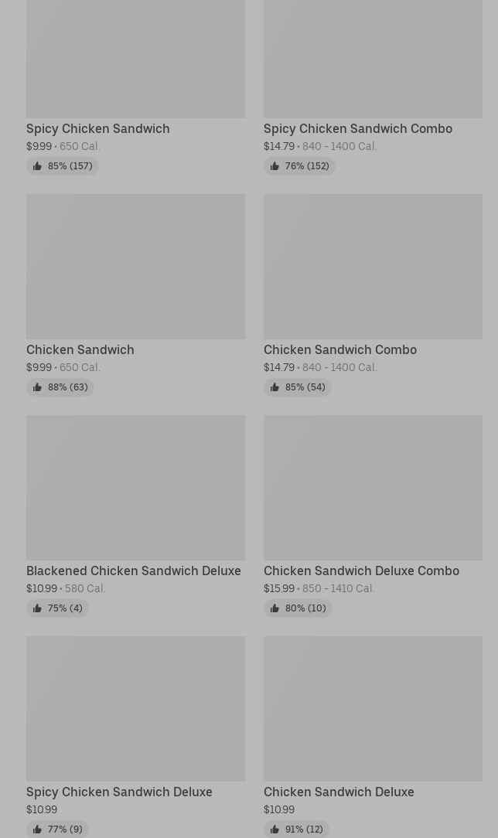Image resolution: width=498 pixels, height=838 pixels.
Task: Open the Chicken Sandwich Combo title link
Action: point(339,349)
